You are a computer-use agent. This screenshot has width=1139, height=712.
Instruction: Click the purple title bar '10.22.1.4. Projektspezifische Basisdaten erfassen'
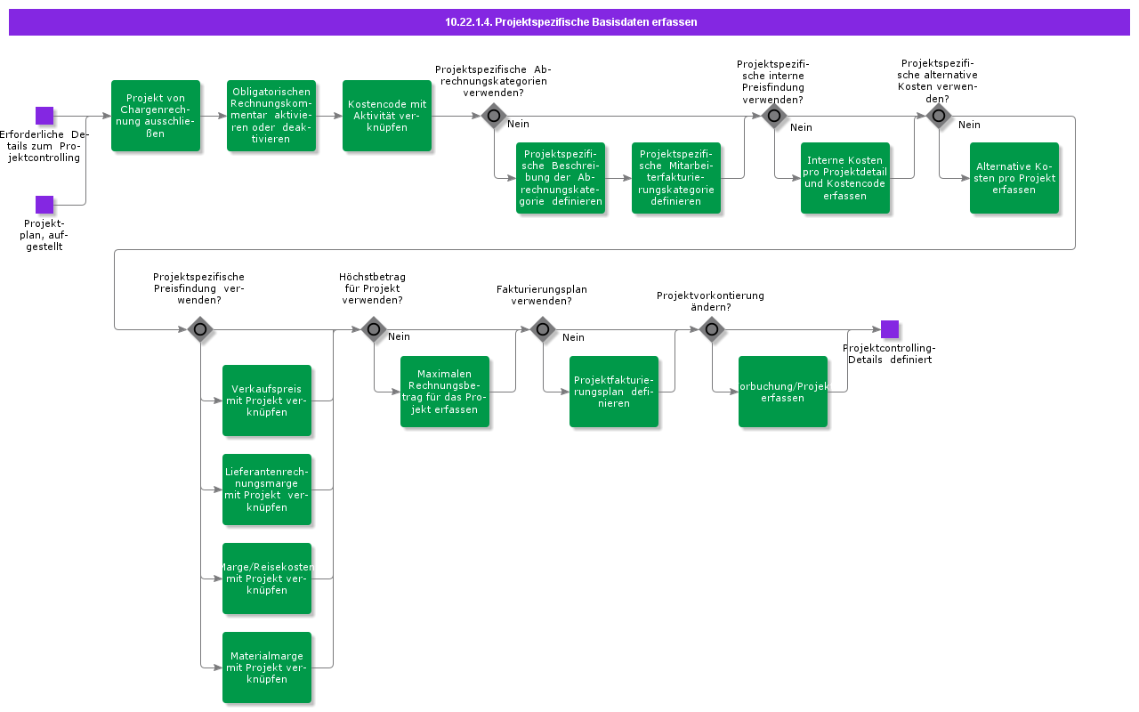tap(569, 22)
